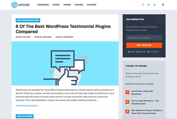Click the arrow after Continue Reading
The height and width of the screenshot is (119, 177).
(38, 106)
